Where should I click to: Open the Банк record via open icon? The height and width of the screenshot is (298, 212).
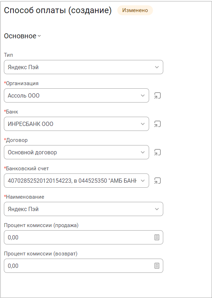point(157,124)
